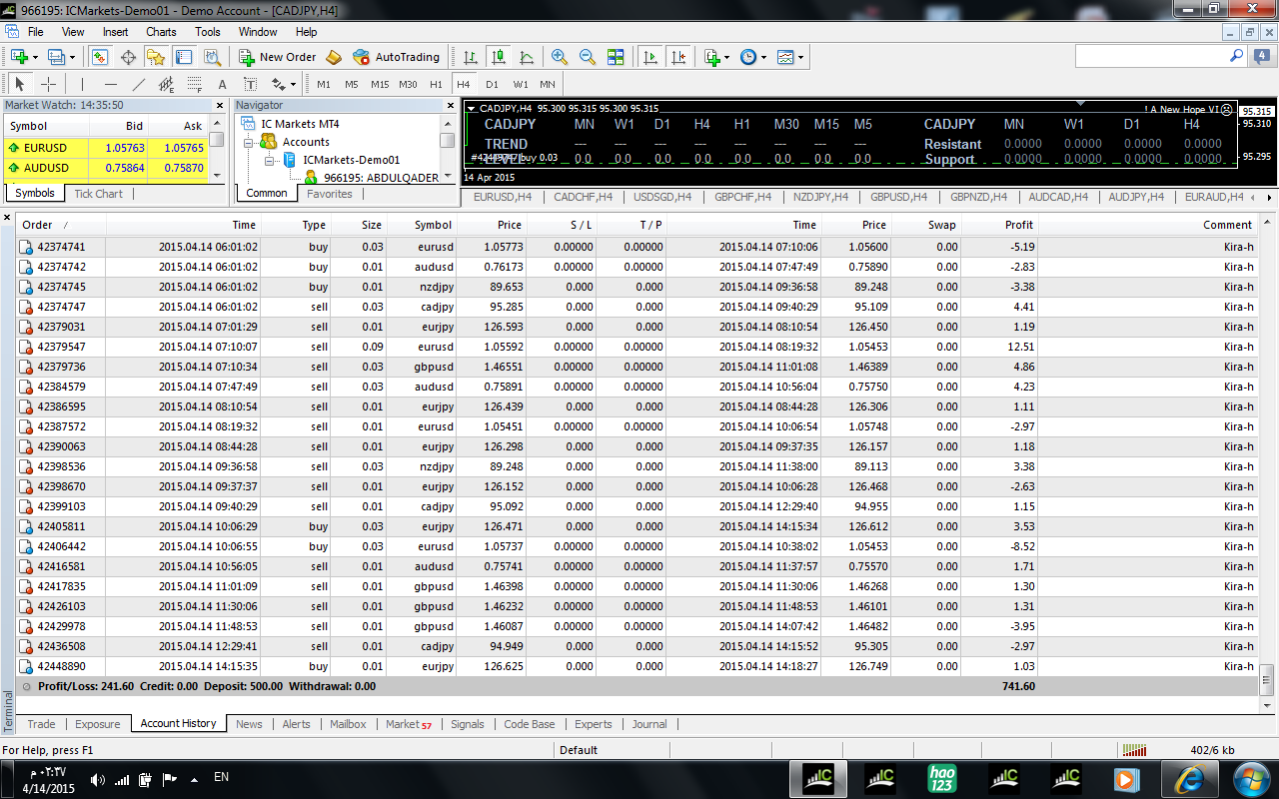This screenshot has width=1279, height=799.
Task: Switch timeframe to D1
Action: [492, 85]
